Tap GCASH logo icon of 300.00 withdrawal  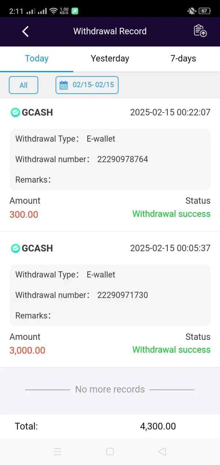[15, 113]
